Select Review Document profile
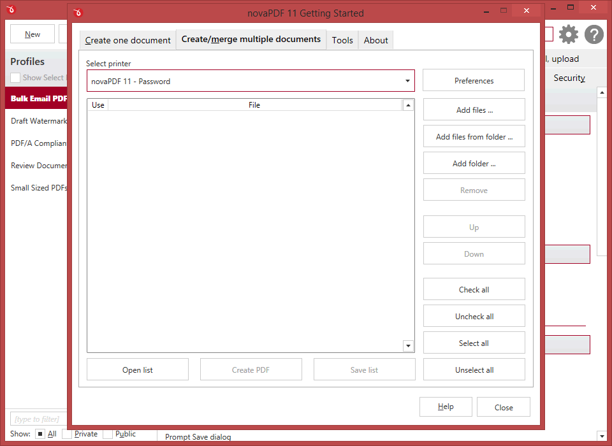 click(x=36, y=166)
